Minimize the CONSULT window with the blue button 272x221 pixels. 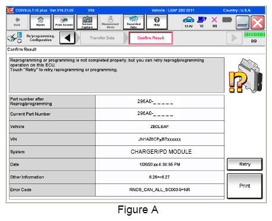pos(242,23)
